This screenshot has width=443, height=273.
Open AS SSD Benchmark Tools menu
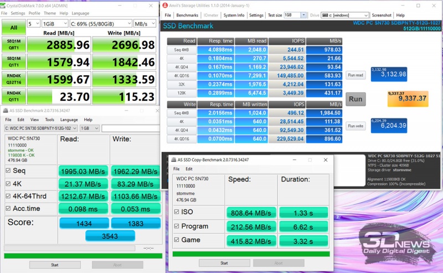click(x=49, y=120)
